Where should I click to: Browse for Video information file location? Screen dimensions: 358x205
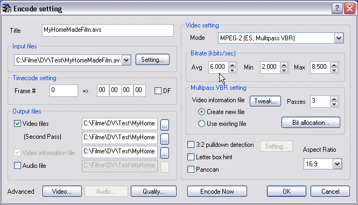pos(165,153)
